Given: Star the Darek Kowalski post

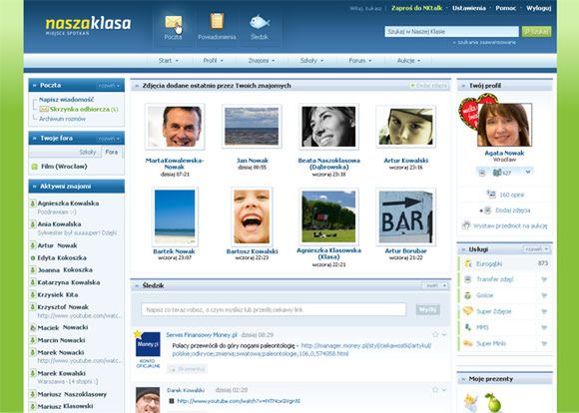Looking at the screenshot, I should (x=435, y=390).
